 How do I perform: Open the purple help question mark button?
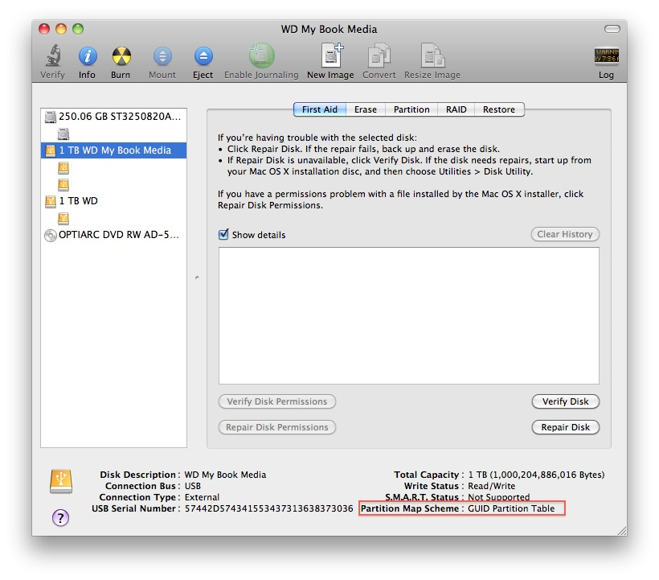coord(60,518)
